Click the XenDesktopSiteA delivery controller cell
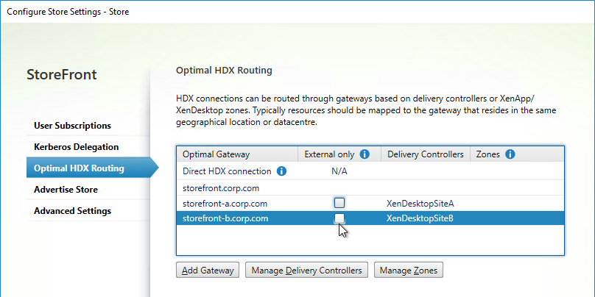Image resolution: width=595 pixels, height=297 pixels. (x=420, y=204)
